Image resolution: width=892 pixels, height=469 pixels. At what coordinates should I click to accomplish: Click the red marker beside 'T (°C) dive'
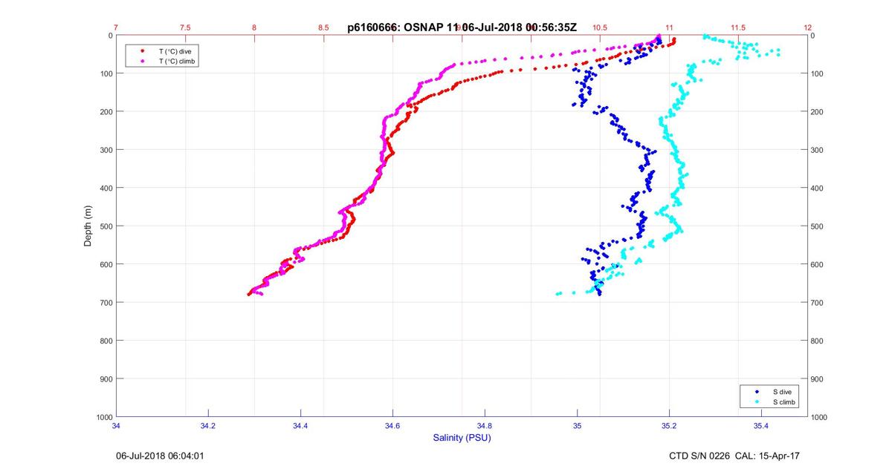(142, 50)
